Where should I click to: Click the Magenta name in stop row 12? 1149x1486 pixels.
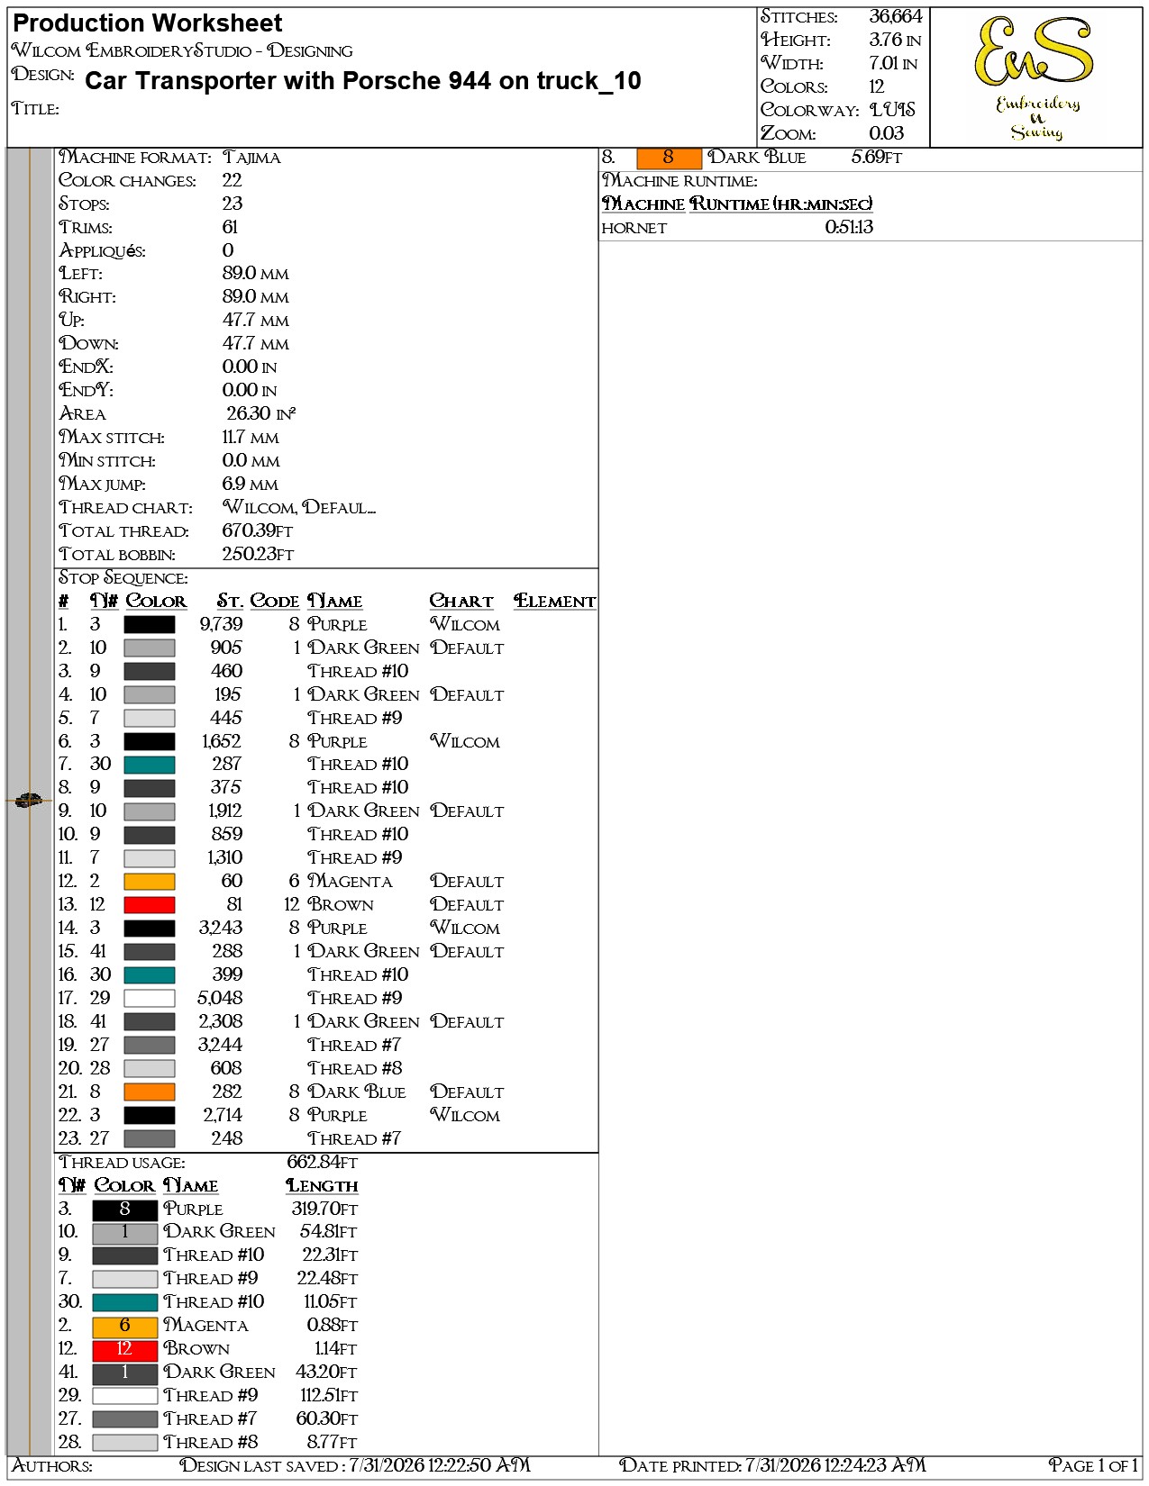(x=350, y=882)
